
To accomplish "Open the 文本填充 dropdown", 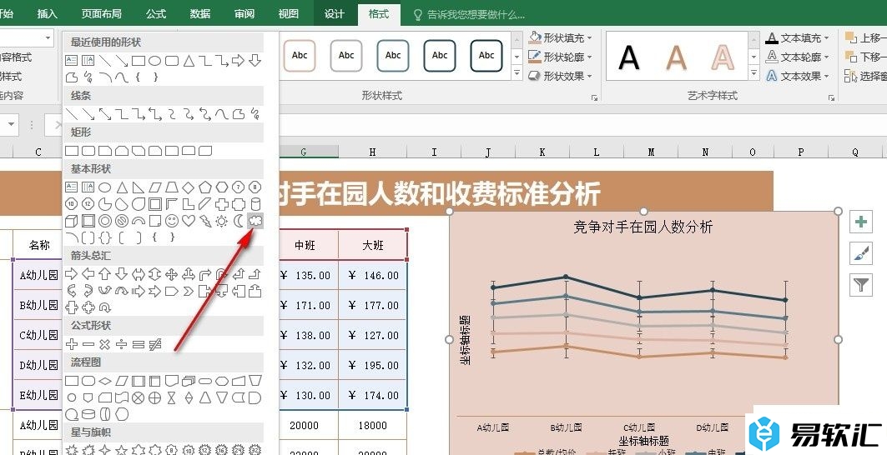I will click(798, 37).
